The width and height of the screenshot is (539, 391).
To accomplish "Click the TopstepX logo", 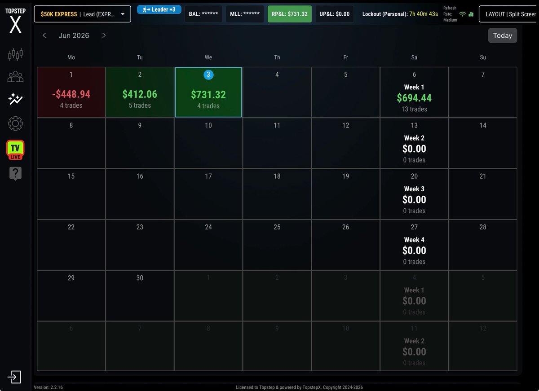I will pos(15,21).
